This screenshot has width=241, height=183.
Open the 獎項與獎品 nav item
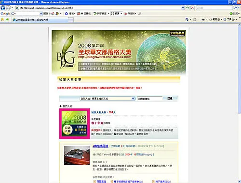coord(129,64)
